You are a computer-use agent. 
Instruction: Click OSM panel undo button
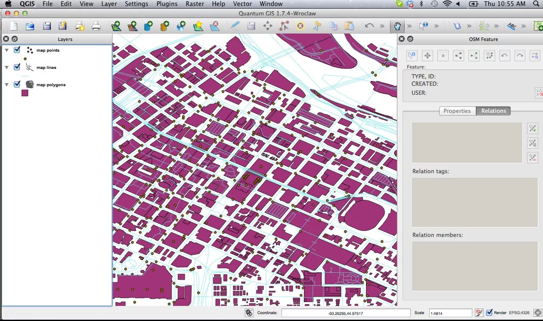505,55
